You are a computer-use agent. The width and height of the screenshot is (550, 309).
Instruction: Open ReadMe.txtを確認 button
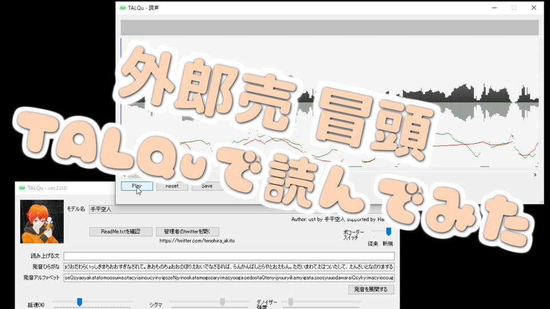point(121,232)
